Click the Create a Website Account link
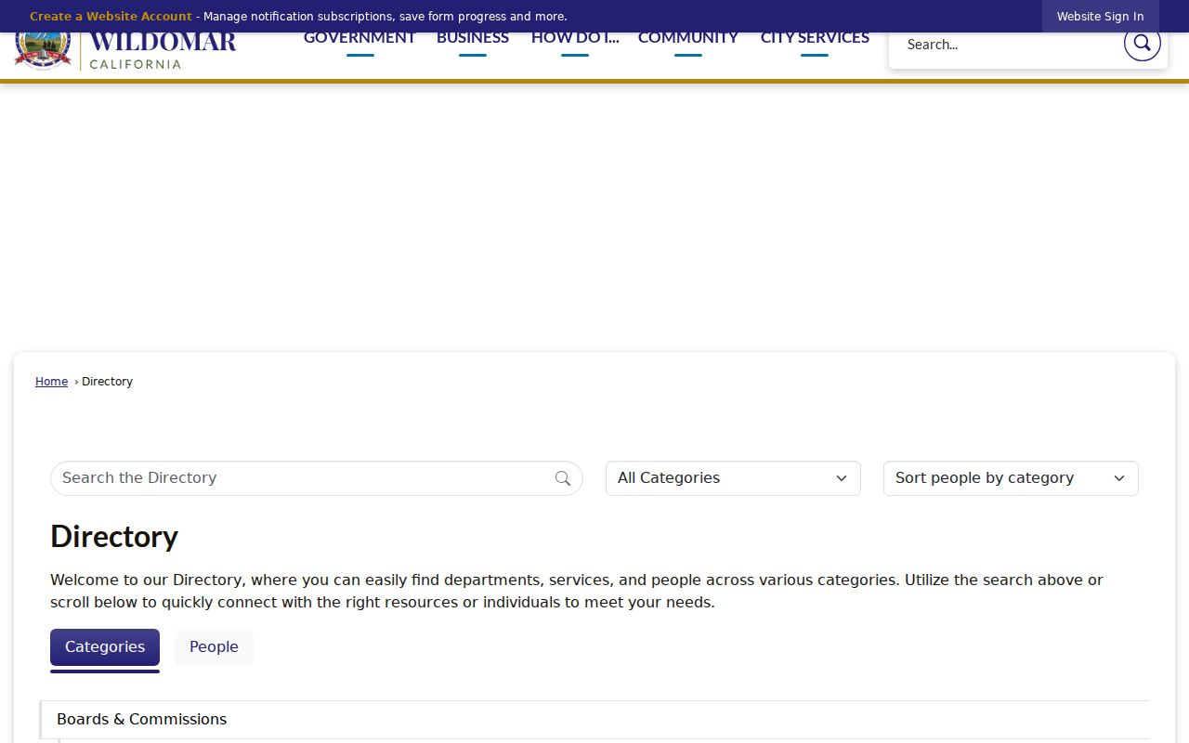This screenshot has height=743, width=1189. click(111, 17)
